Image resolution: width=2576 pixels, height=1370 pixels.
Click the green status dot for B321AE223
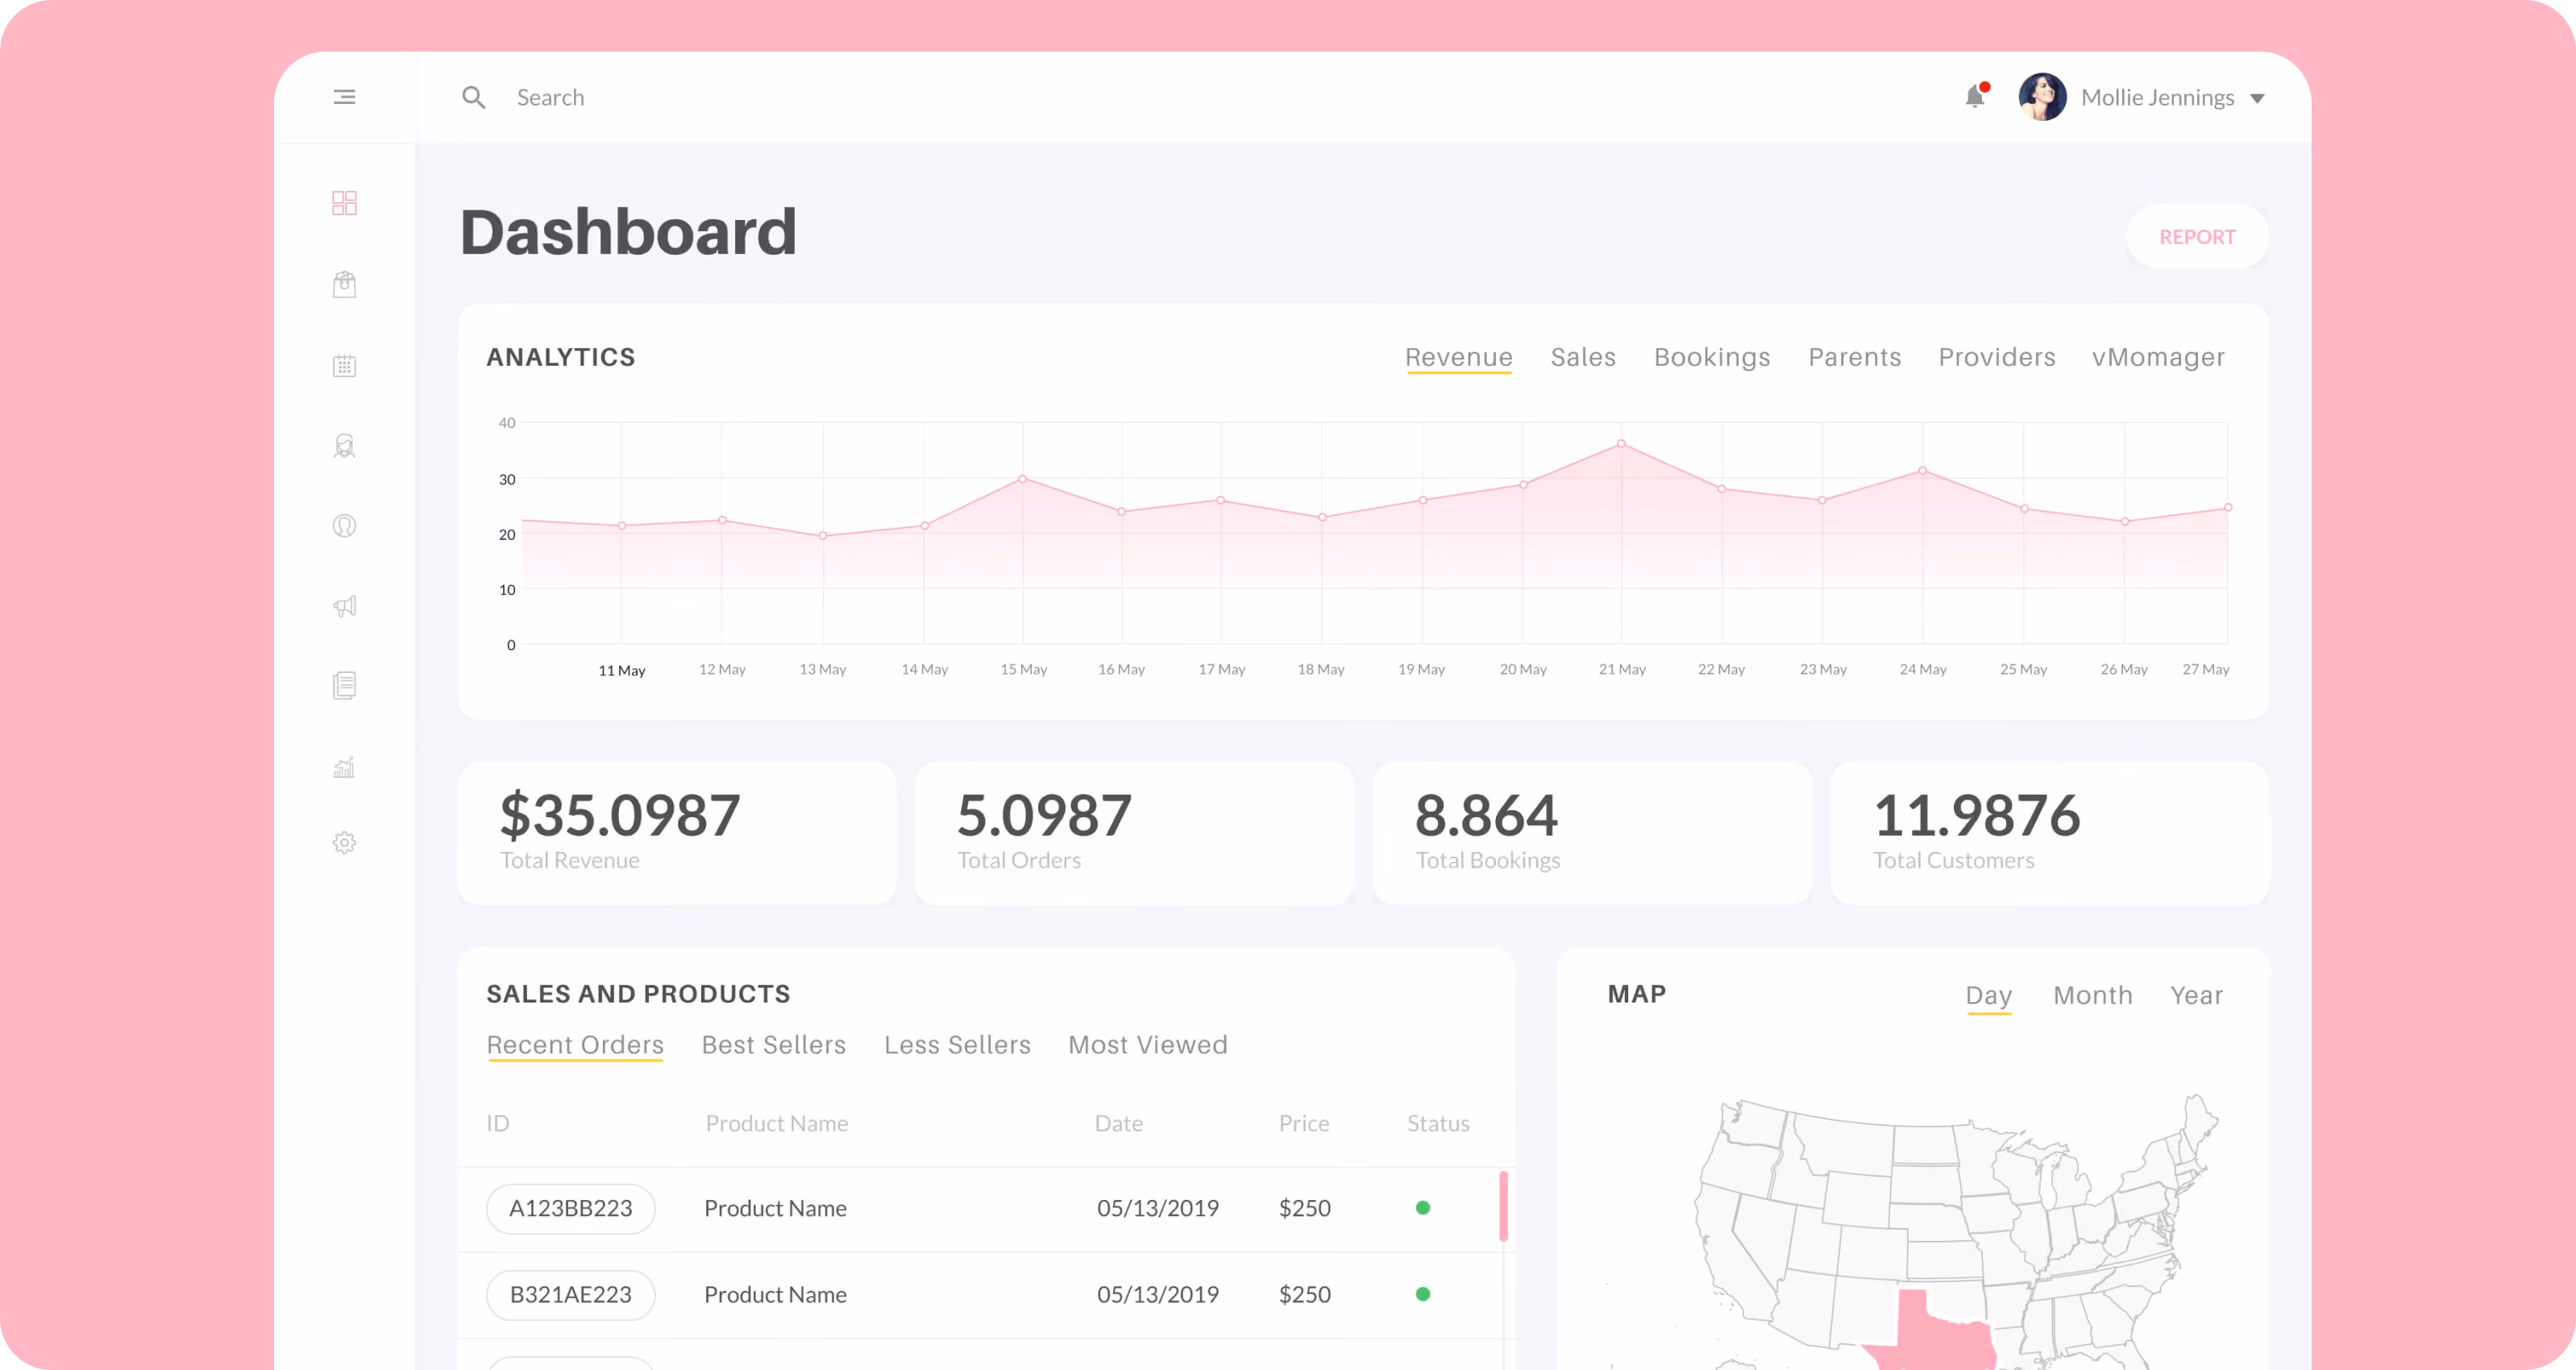point(1422,1294)
